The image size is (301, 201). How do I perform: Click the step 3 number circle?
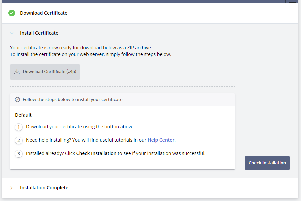coord(19,154)
